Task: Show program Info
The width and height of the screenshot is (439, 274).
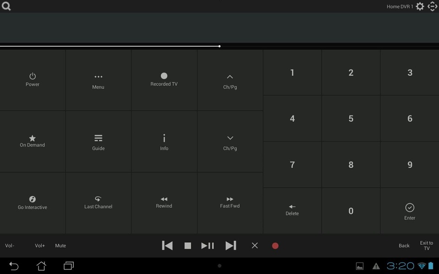Action: click(x=164, y=142)
